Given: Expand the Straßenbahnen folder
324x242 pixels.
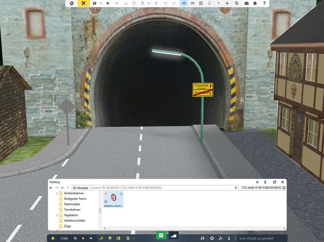Looking at the screenshot, I should tap(56, 193).
